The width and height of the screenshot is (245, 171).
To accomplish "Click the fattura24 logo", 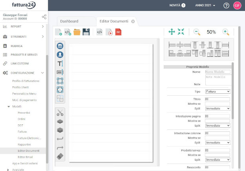I will click(24, 5).
